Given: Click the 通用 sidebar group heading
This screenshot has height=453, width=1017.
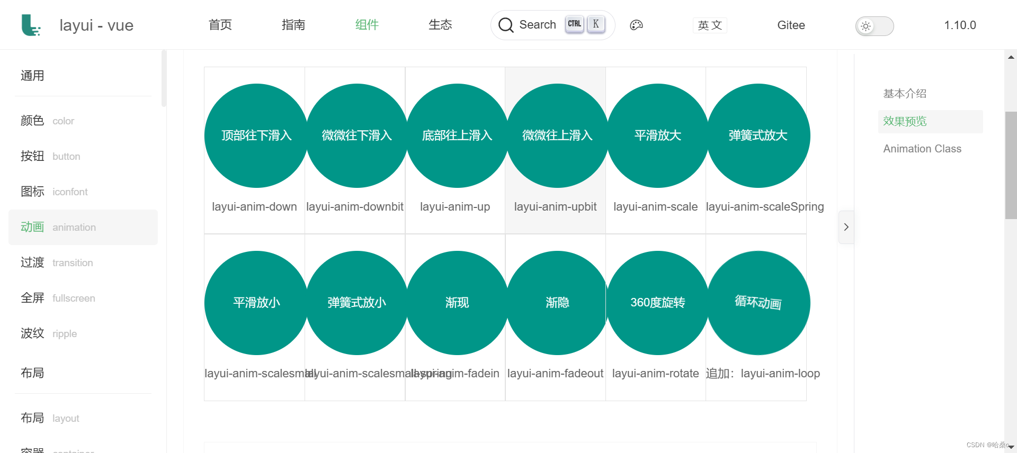Looking at the screenshot, I should pos(32,76).
